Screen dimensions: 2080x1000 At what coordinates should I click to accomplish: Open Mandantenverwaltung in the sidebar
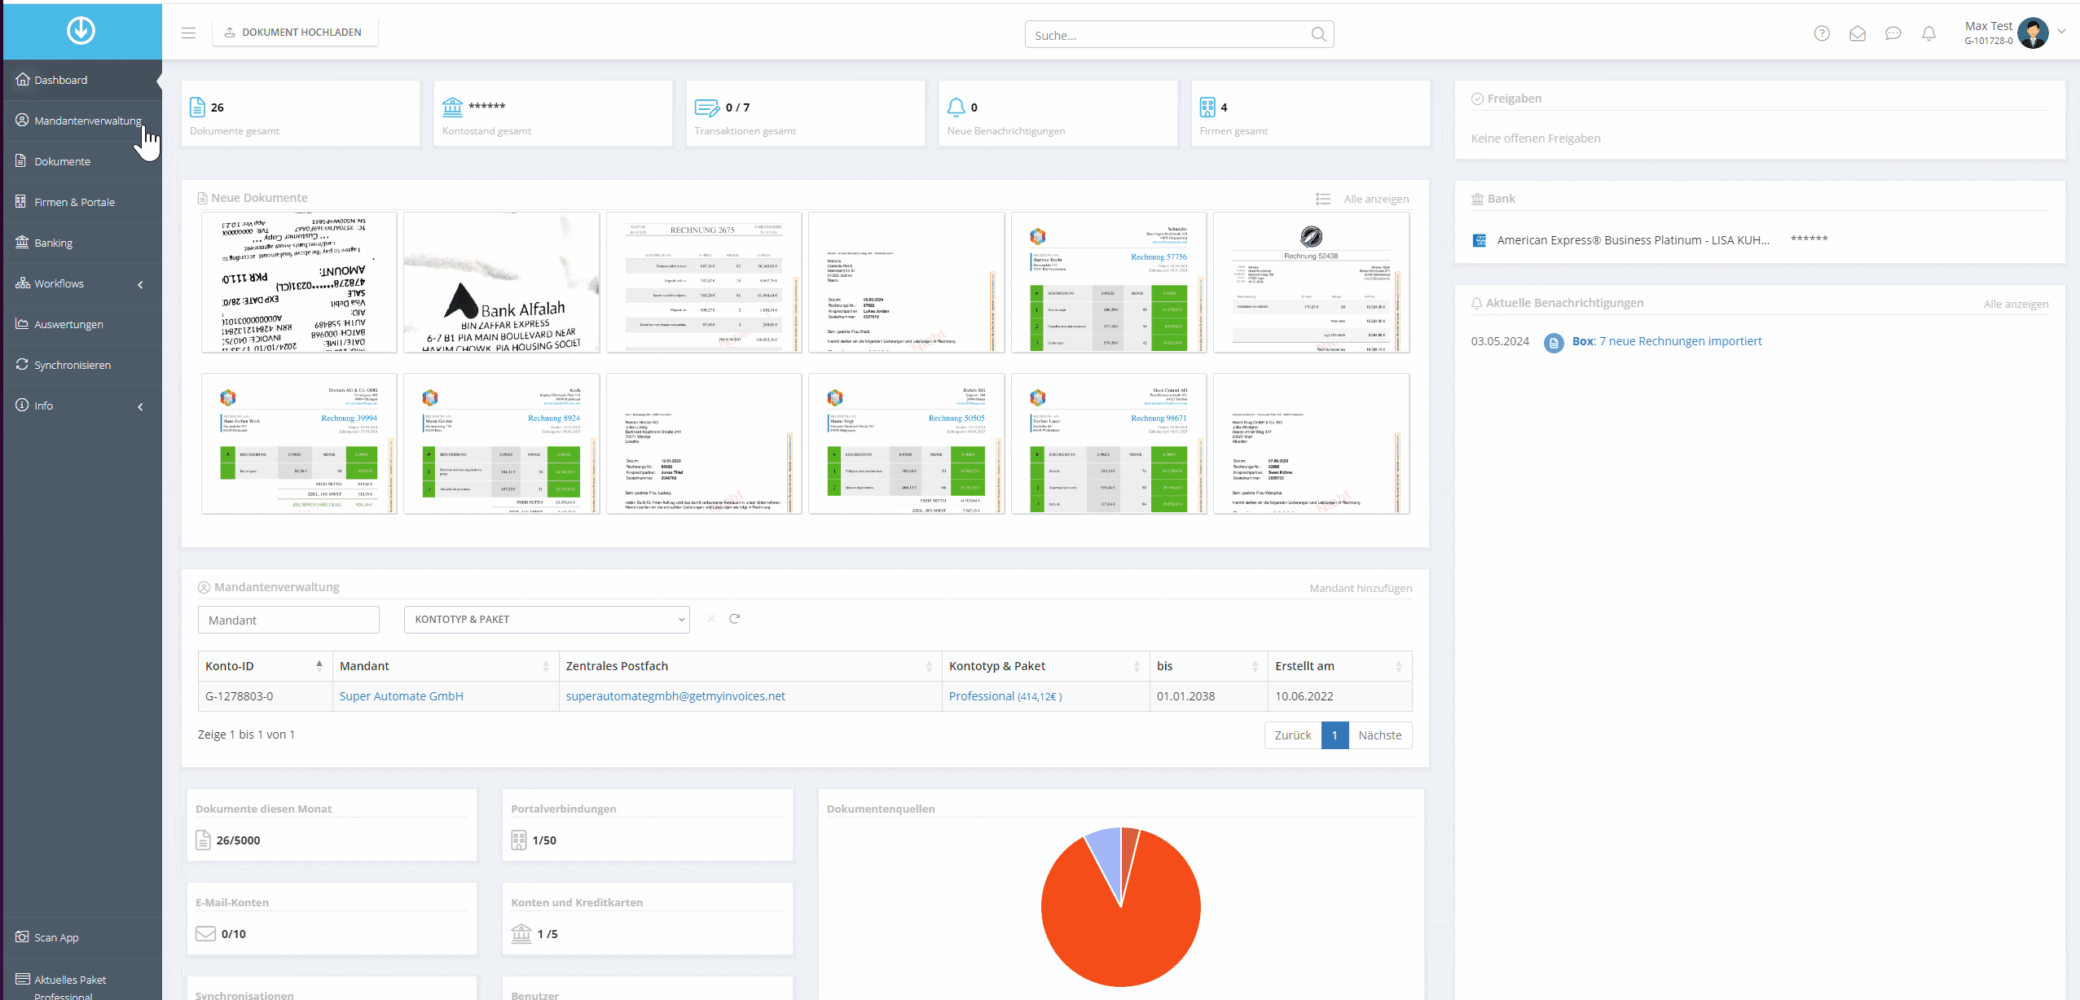coord(81,121)
